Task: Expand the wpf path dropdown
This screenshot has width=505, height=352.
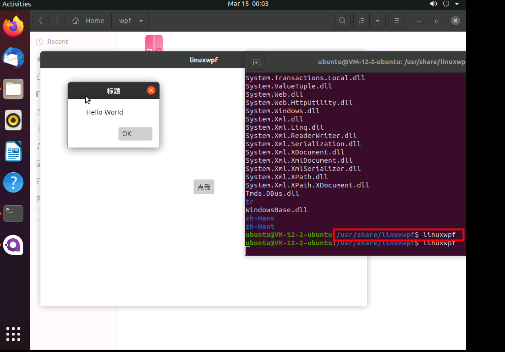Action: click(x=141, y=21)
